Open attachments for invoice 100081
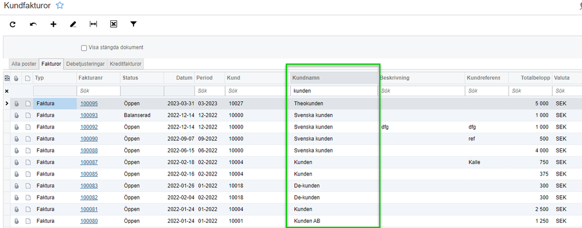Image resolution: width=582 pixels, height=228 pixels. click(16, 209)
